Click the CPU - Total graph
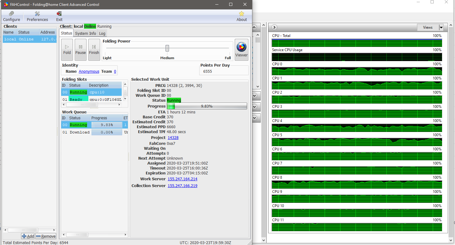This screenshot has width=455, height=245. 357,43
